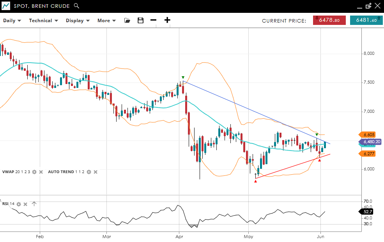384x242 pixels.
Task: Remove the AUTO TREND indicator
Action: (96, 172)
